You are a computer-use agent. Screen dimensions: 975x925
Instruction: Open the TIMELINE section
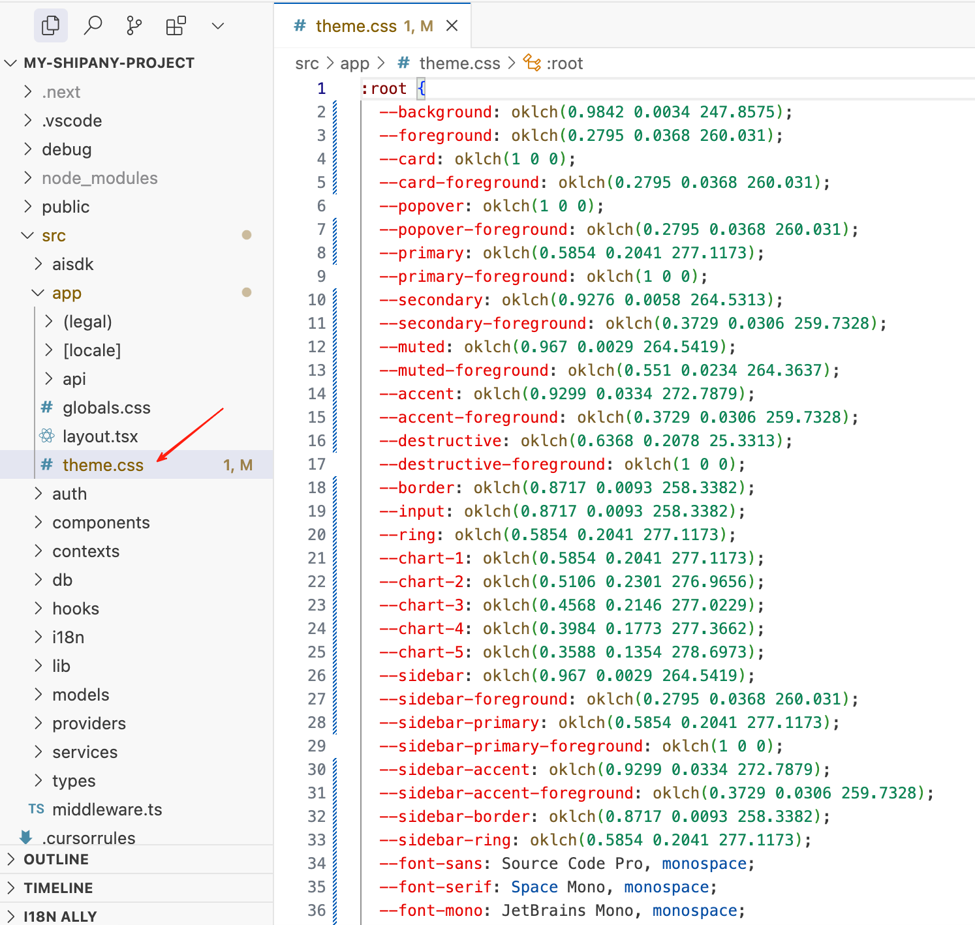tap(59, 887)
